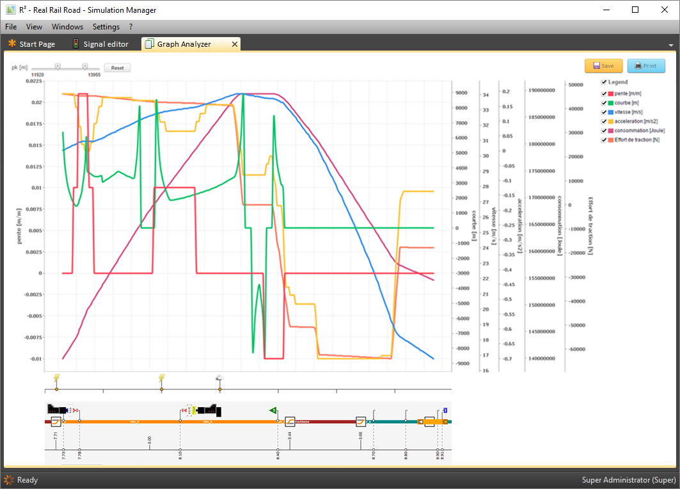Select the green flag signal on the track diagram

click(x=273, y=410)
